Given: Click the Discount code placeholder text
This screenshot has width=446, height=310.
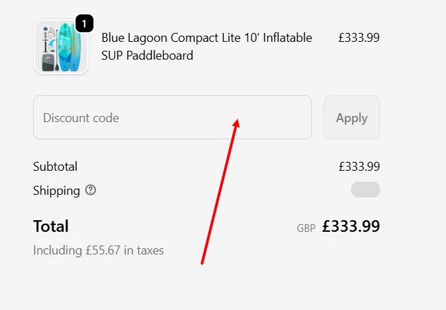Looking at the screenshot, I should point(81,118).
